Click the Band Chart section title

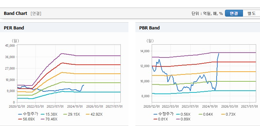click(15, 13)
